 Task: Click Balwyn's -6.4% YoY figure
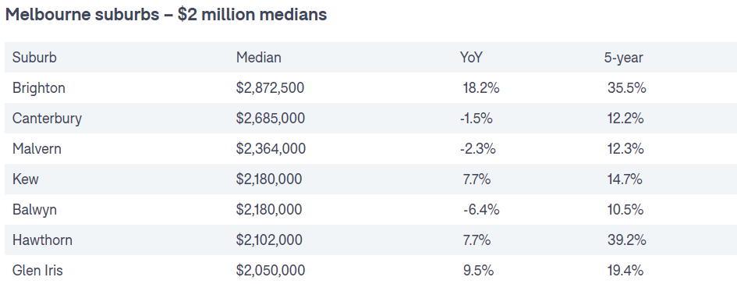coord(481,210)
